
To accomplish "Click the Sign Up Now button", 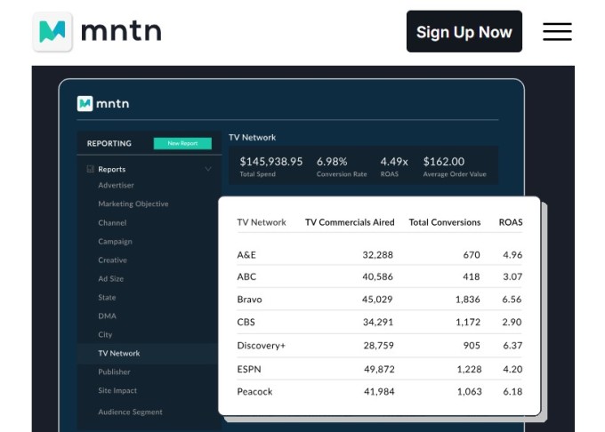I will (x=464, y=32).
